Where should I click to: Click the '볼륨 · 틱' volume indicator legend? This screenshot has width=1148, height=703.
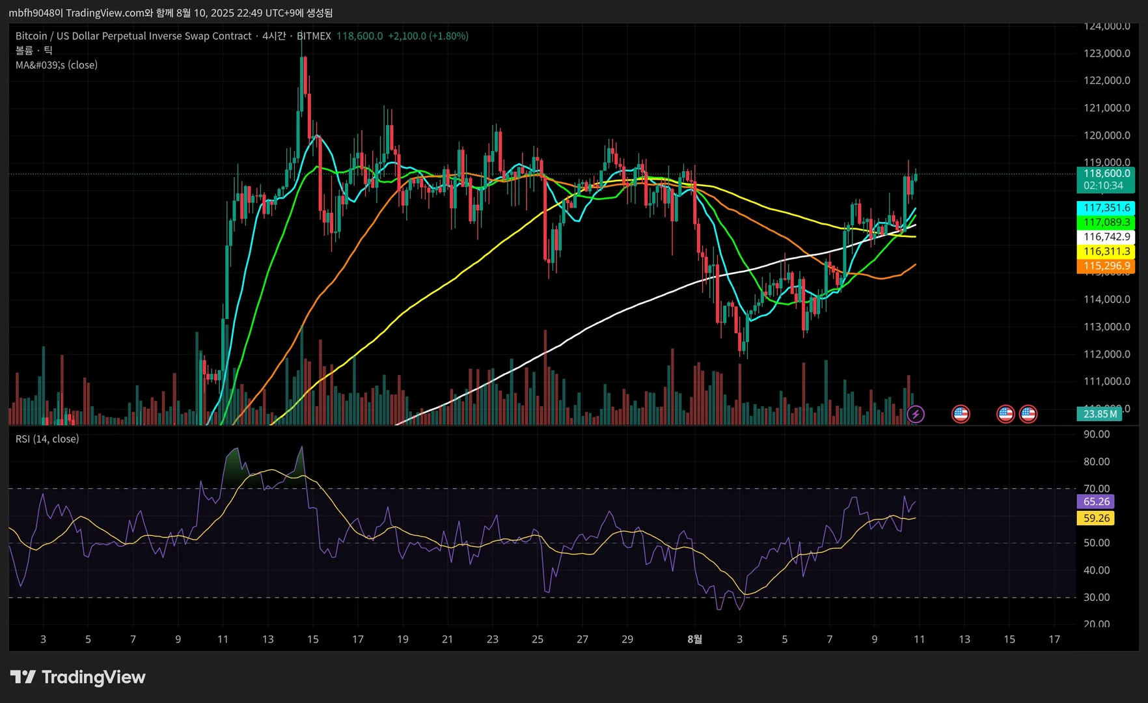click(34, 50)
